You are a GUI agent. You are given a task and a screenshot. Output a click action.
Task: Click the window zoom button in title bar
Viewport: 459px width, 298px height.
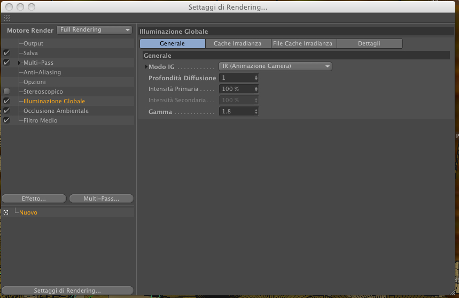pos(32,7)
